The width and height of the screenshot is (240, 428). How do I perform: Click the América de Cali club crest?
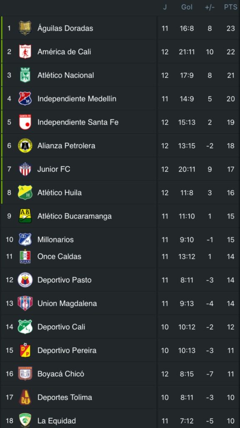tap(26, 52)
